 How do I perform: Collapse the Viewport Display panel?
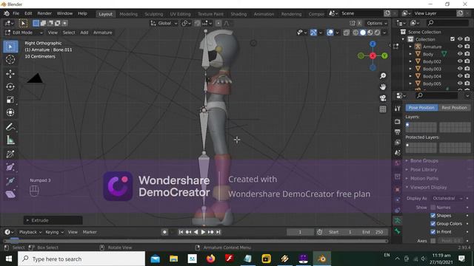pos(428,187)
